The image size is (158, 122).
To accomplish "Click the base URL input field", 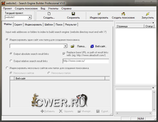I will coord(86,61).
